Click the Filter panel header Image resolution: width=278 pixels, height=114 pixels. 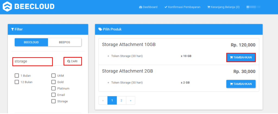(48, 29)
